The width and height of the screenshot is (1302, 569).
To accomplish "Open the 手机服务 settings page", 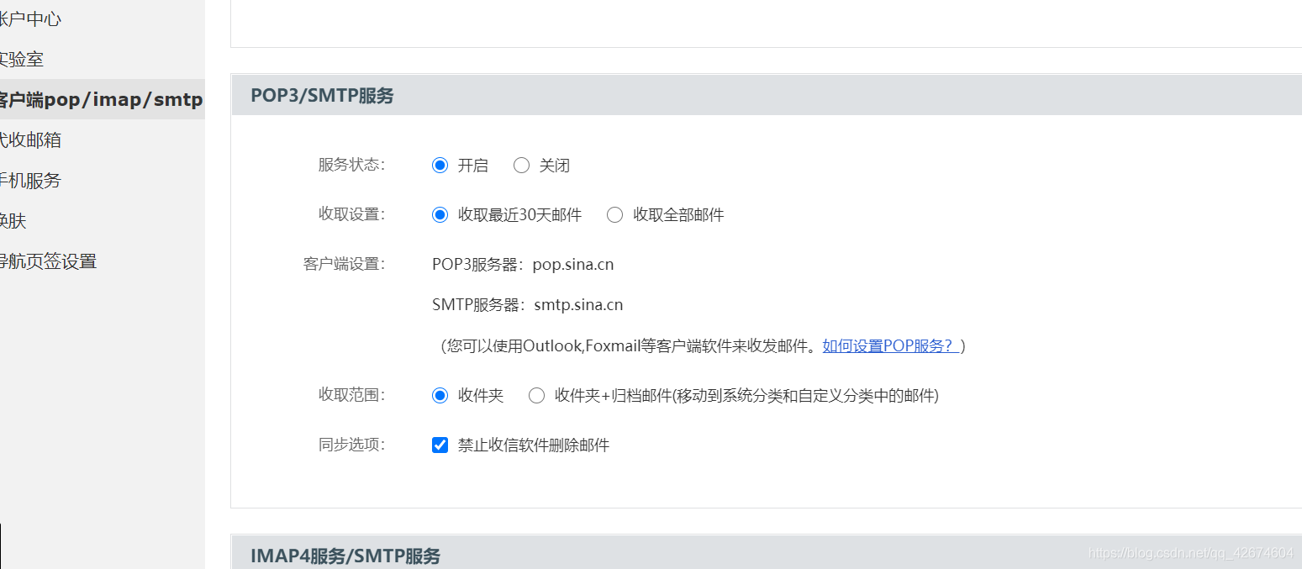I will coord(29,179).
